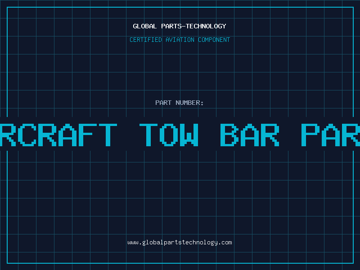Select the word TECHNOLOGY in the header
360x270 pixels.
click(206, 26)
